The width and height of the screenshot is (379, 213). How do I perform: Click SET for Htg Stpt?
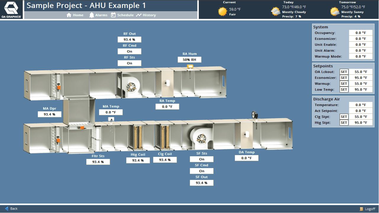pyautogui.click(x=344, y=123)
